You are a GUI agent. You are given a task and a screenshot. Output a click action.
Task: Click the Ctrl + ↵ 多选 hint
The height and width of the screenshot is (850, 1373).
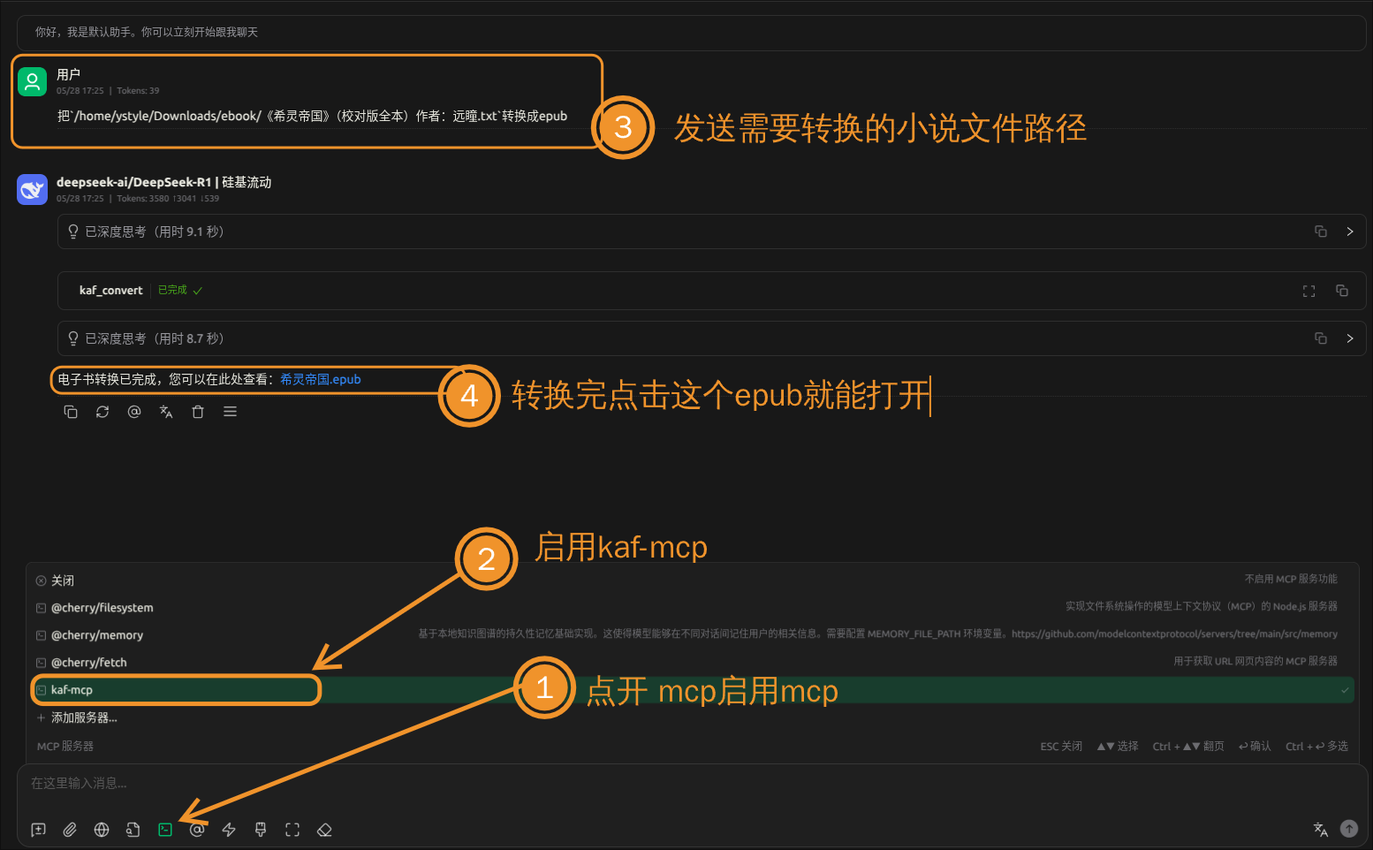pos(1316,747)
